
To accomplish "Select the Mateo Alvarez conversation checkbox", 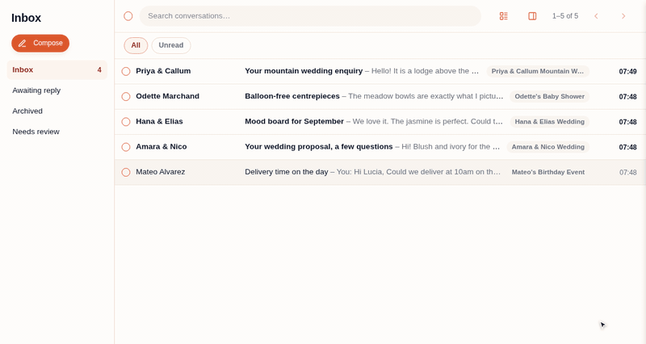I will [x=126, y=172].
